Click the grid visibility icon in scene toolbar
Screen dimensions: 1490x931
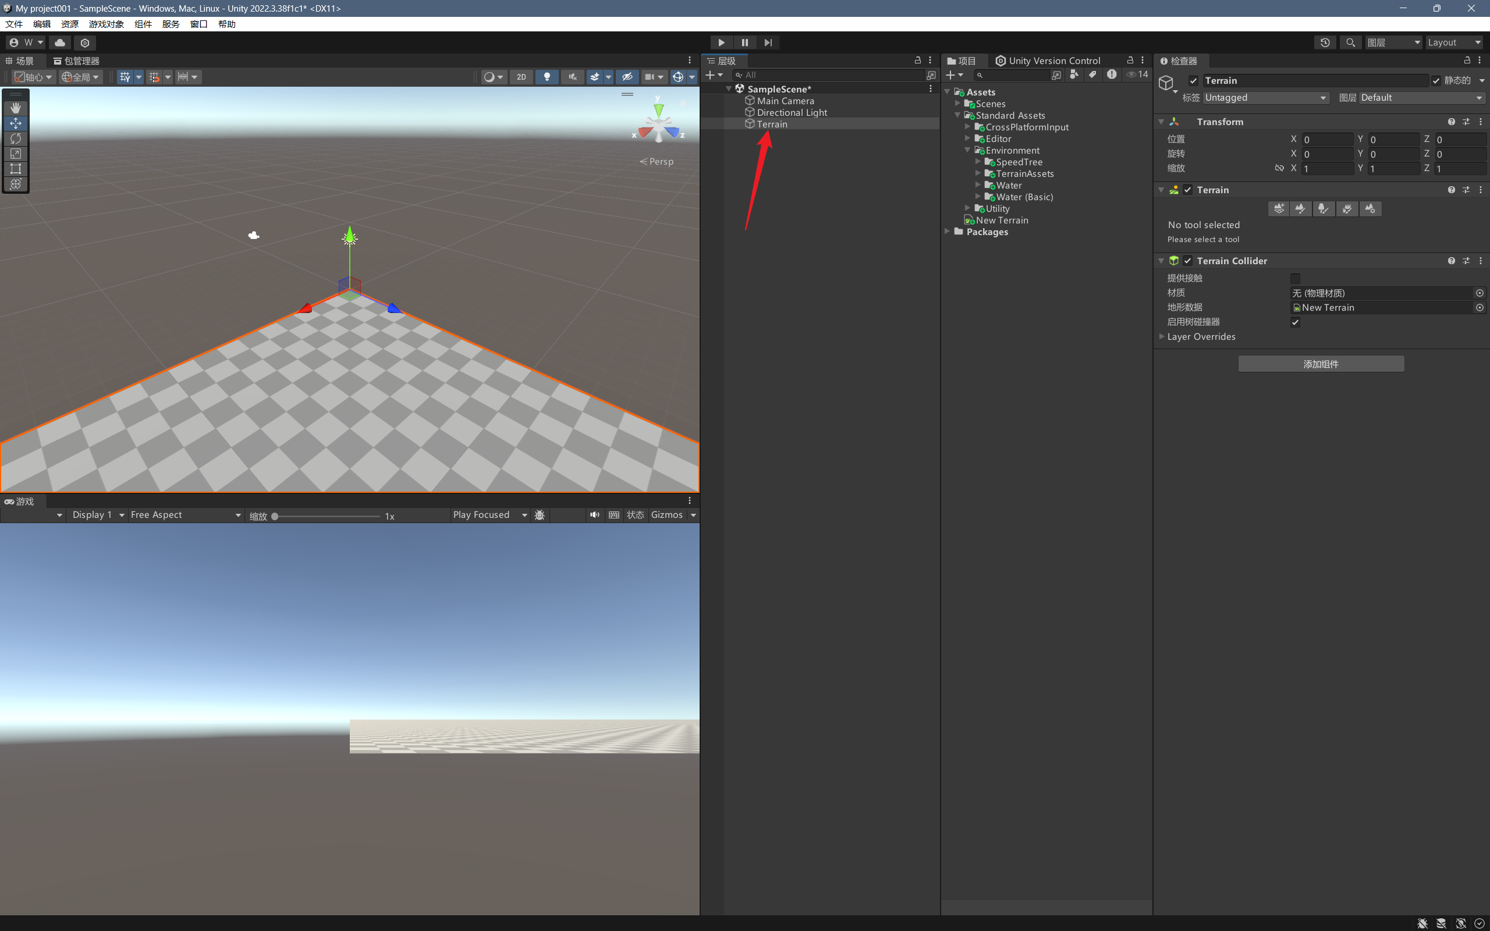[125, 77]
